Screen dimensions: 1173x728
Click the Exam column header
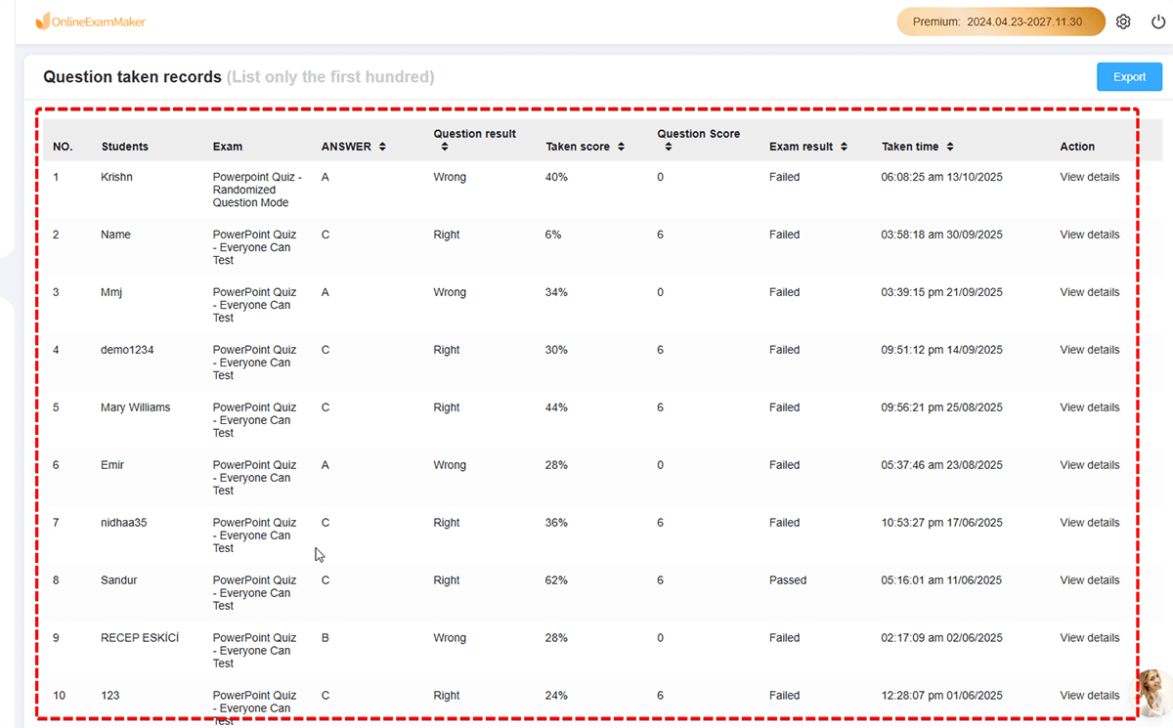(228, 147)
